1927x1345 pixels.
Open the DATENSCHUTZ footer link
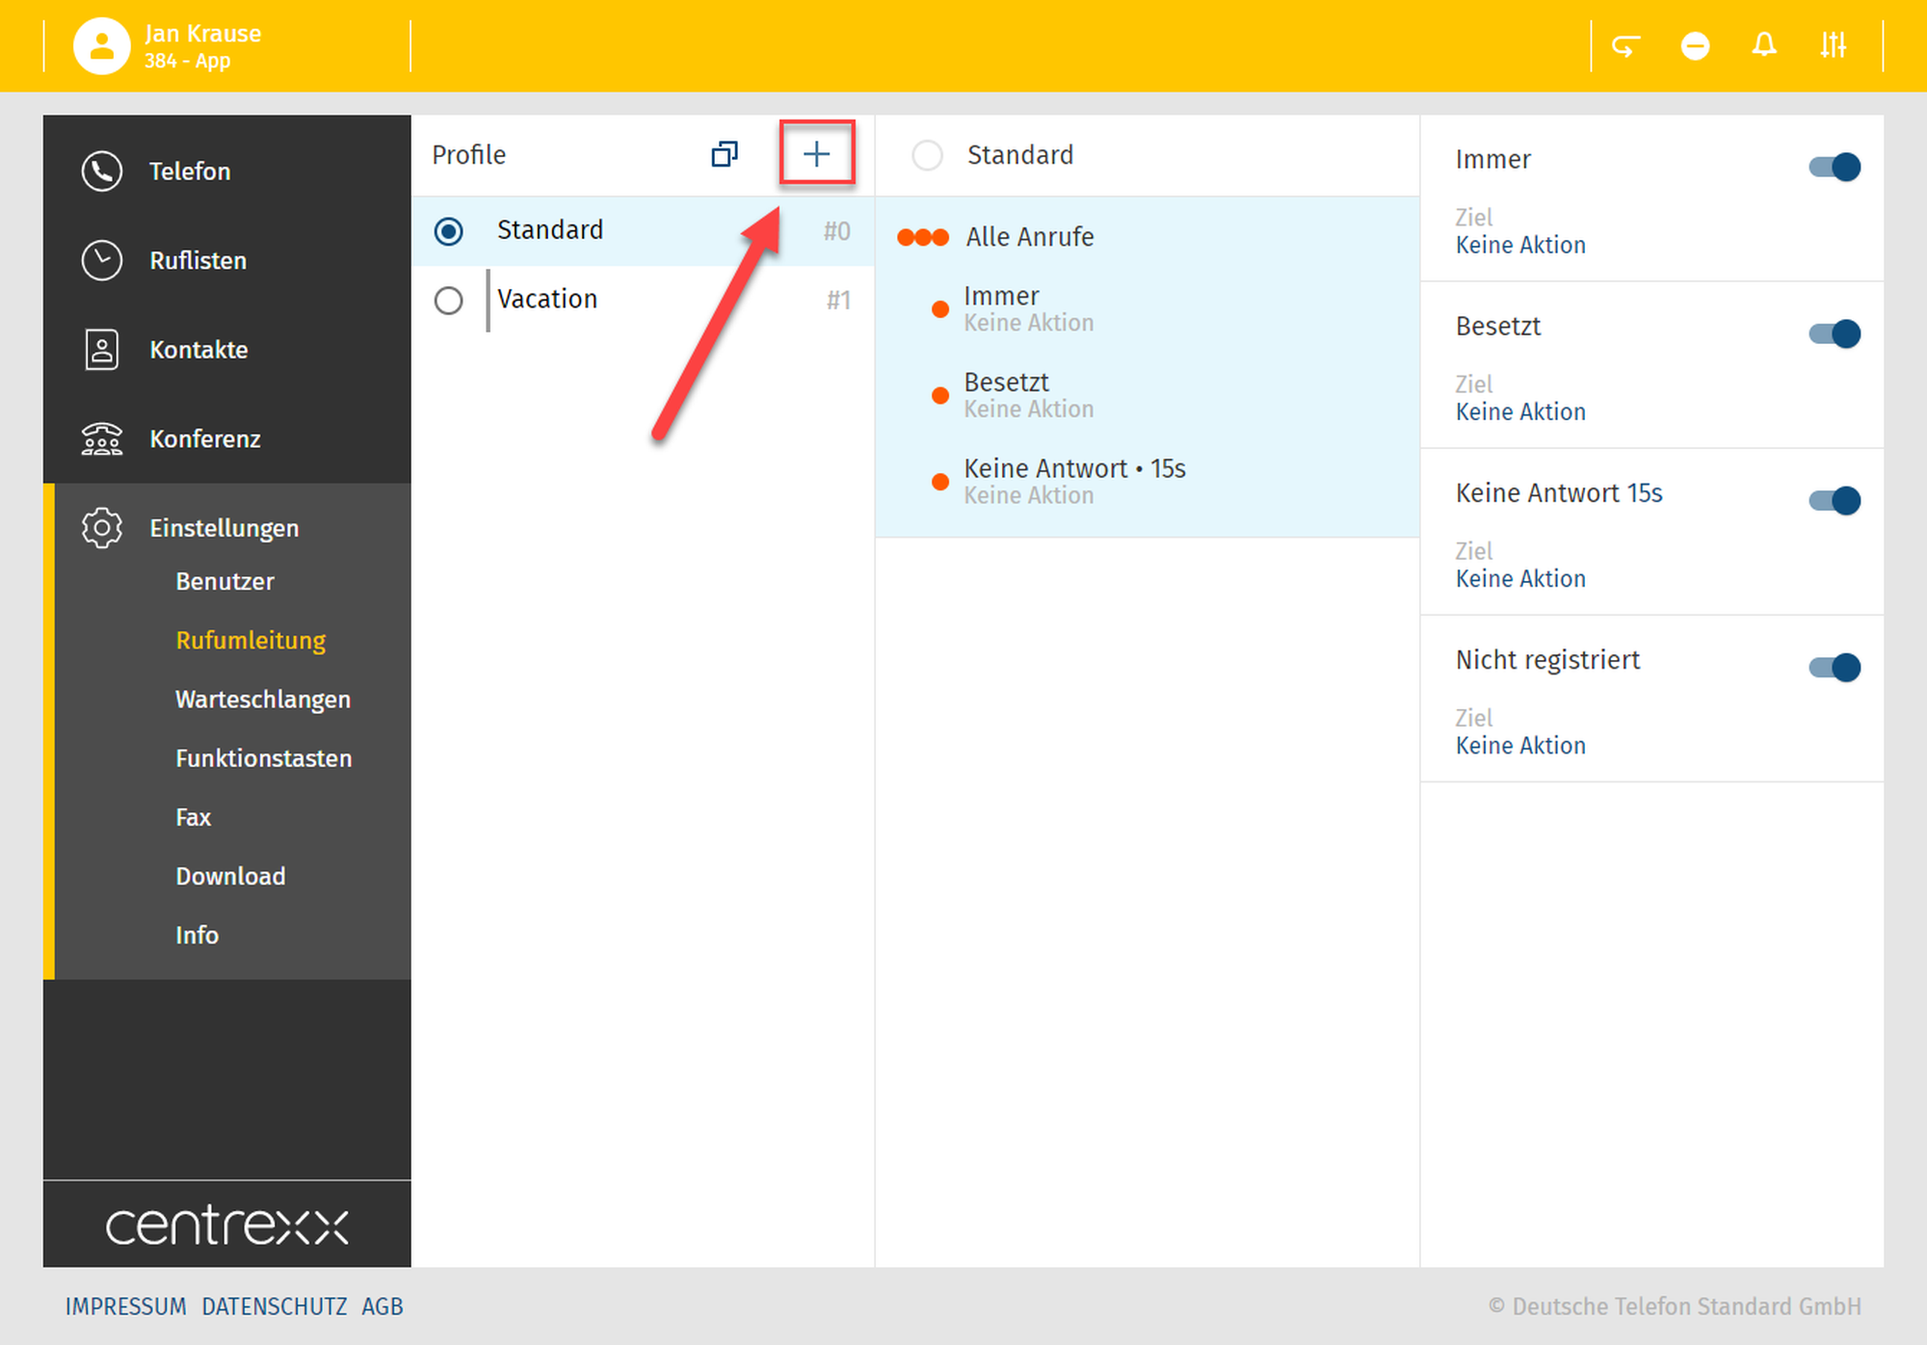pos(274,1306)
